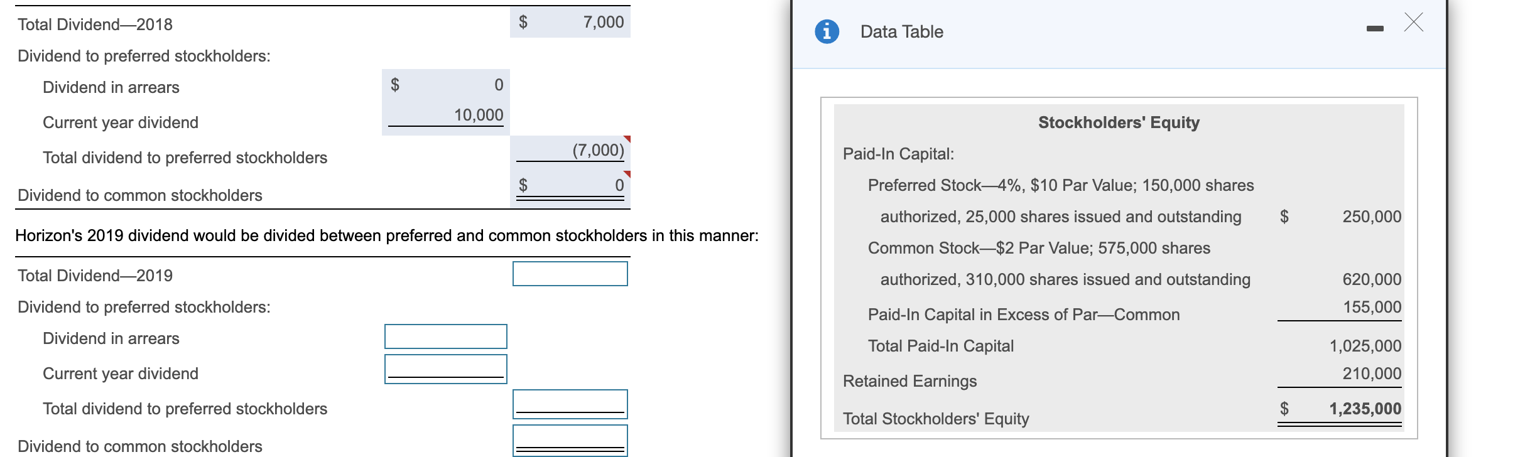This screenshot has width=1525, height=457.
Task: Click the Horizon's 2019 dividend instruction sentence
Action: [x=386, y=235]
